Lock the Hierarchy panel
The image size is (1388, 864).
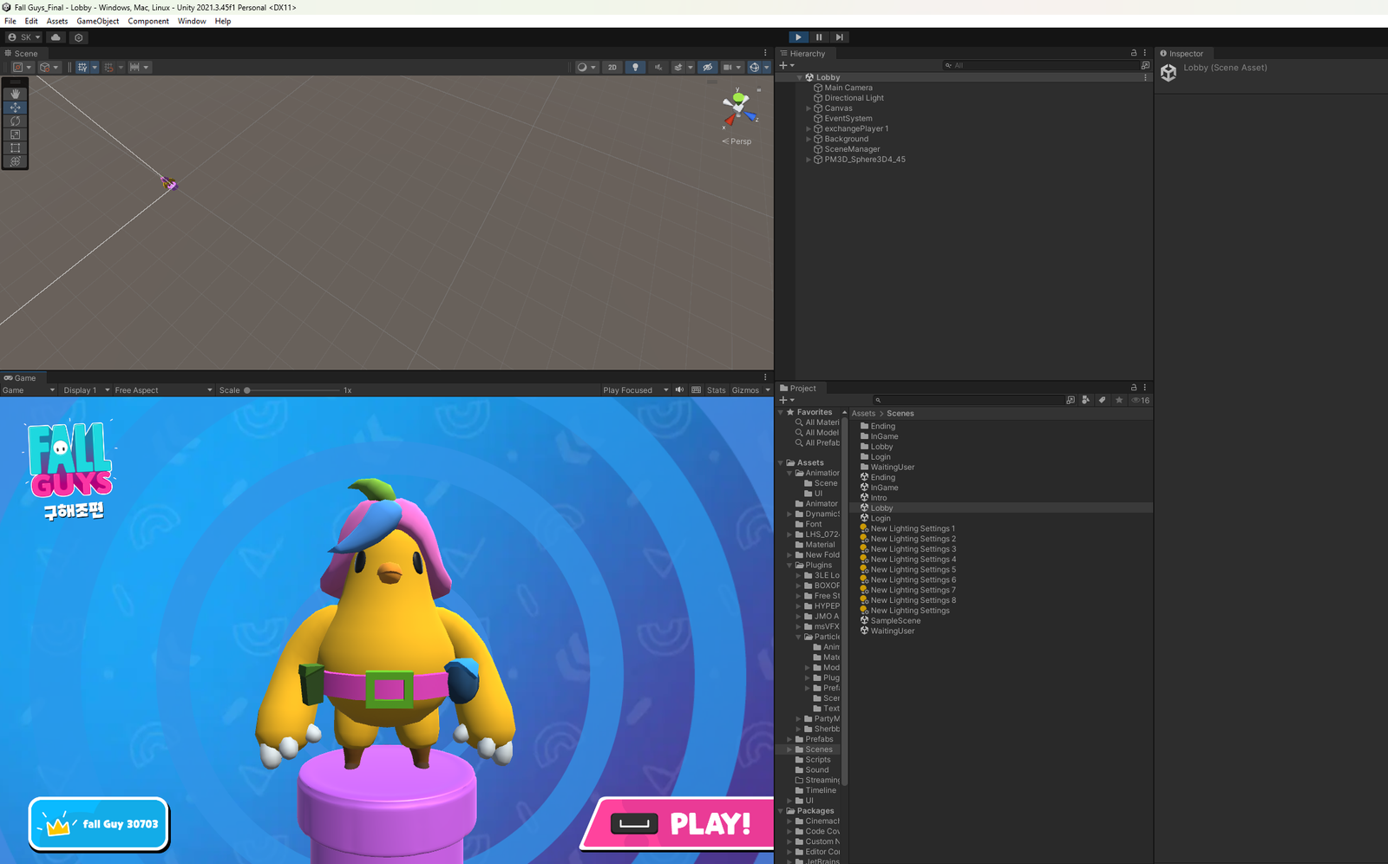(x=1133, y=53)
